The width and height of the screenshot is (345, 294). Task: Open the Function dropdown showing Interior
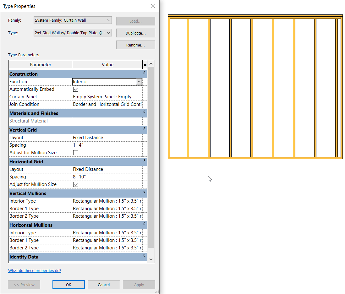[139, 81]
